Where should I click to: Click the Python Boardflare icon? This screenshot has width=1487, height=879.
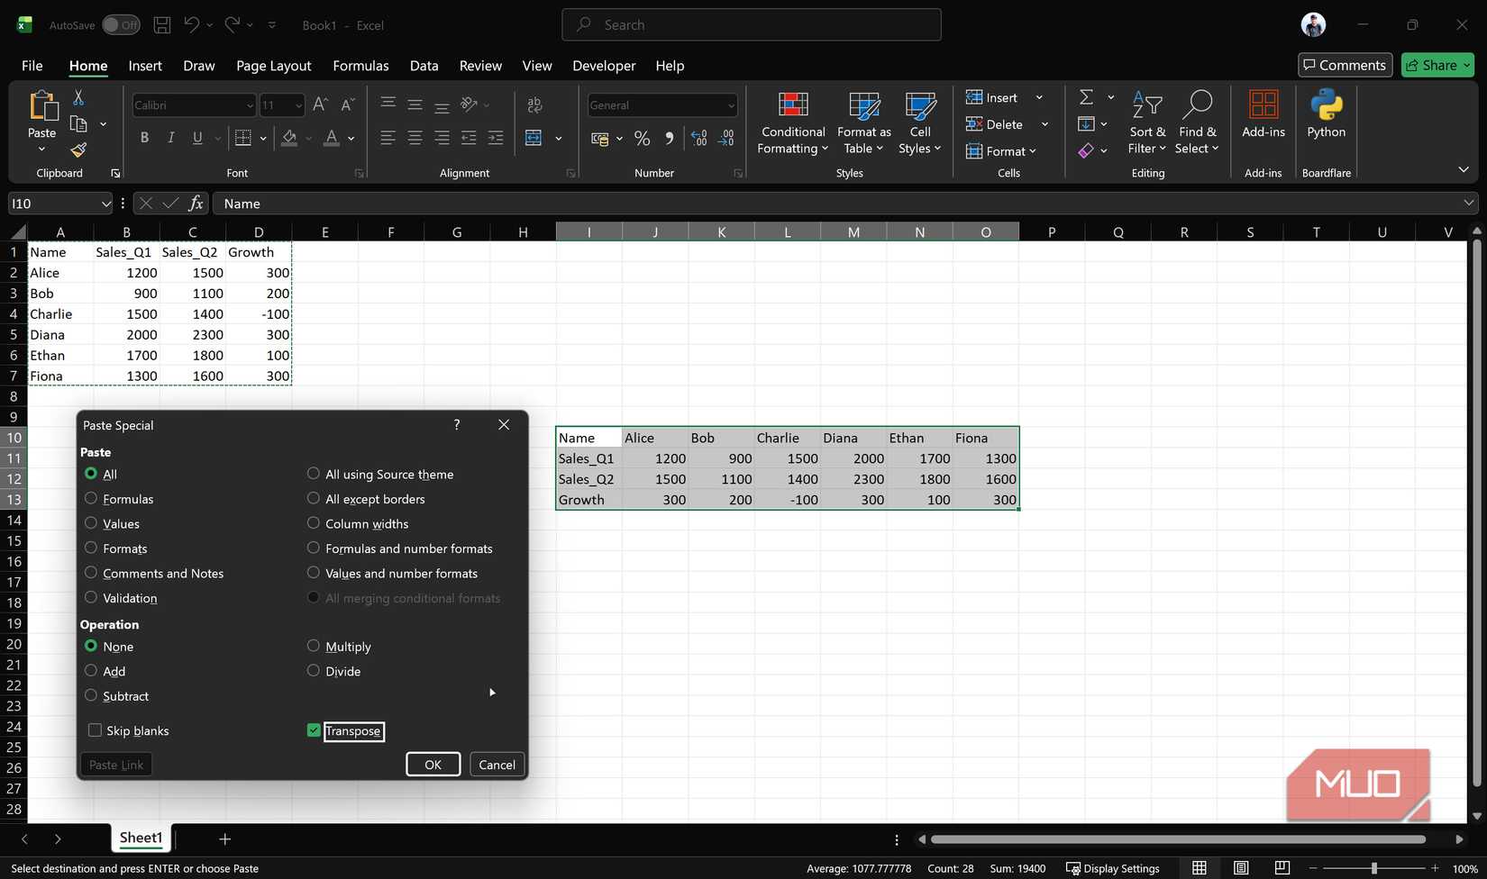coord(1327,115)
